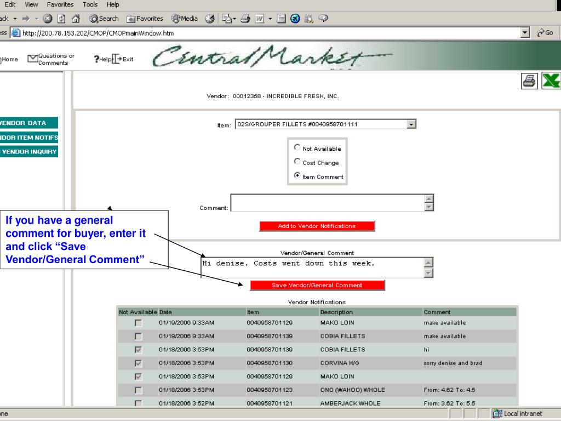
Task: Uncheck Not Available for MAKO LOIN 01/18/2006
Action: (x=138, y=377)
